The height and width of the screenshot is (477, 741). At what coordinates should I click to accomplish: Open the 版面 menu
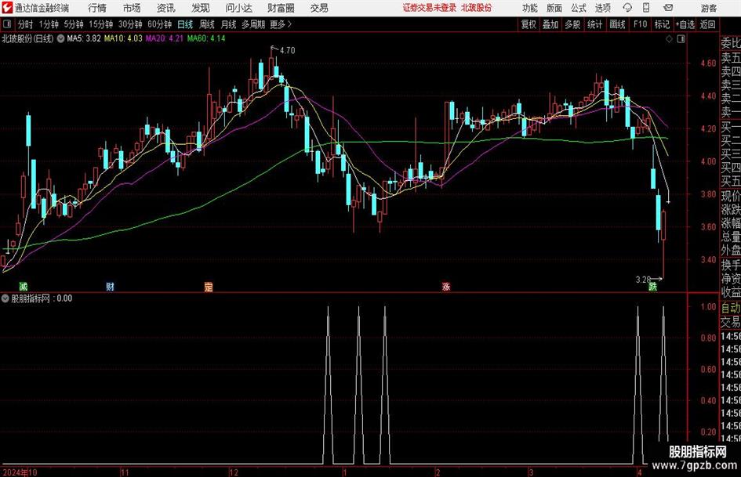pos(554,8)
